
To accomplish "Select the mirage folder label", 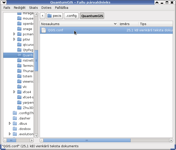I will (28, 13).
